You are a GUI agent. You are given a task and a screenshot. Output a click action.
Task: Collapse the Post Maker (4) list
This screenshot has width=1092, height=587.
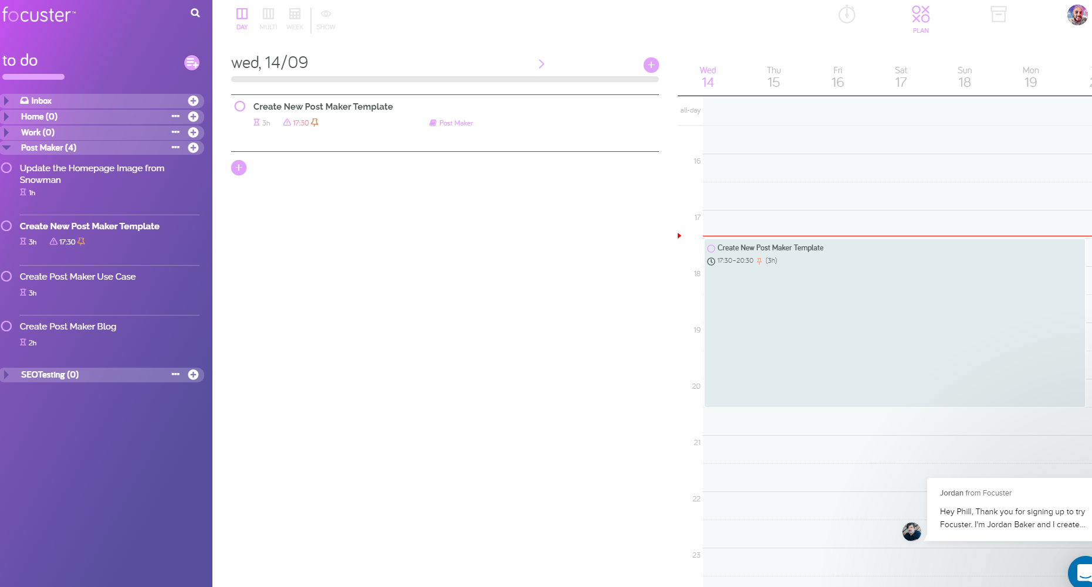(x=6, y=148)
